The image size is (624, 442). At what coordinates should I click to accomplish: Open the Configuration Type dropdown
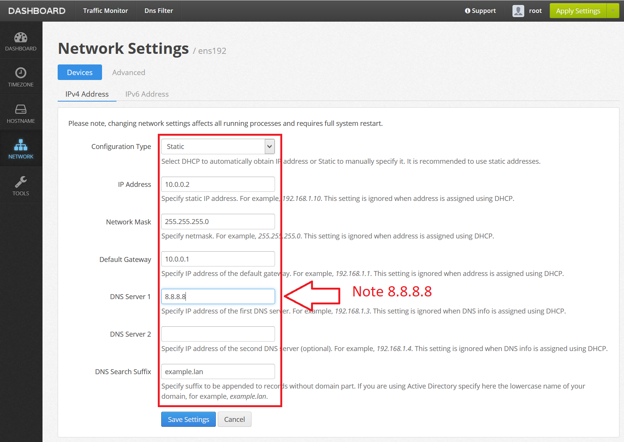coord(218,146)
